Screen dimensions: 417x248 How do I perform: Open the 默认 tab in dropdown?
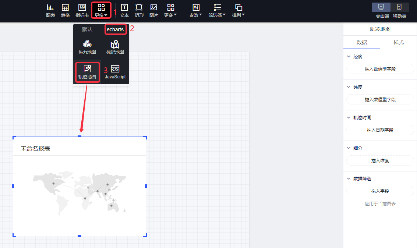[87, 29]
